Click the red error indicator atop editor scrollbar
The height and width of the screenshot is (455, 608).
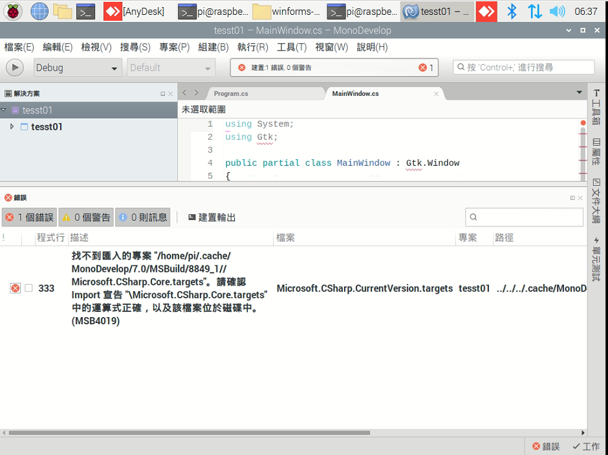tap(583, 123)
